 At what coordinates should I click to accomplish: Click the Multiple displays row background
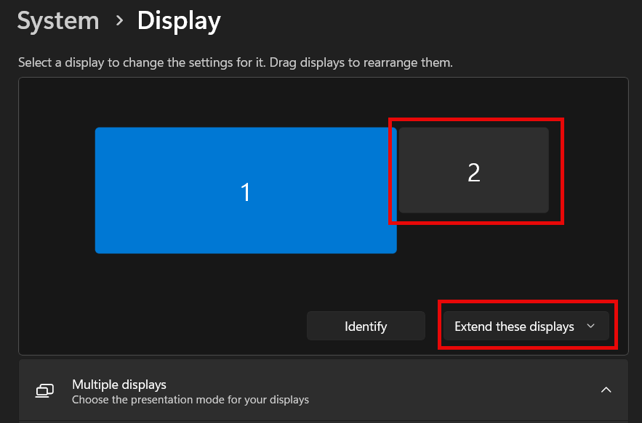pyautogui.click(x=324, y=390)
